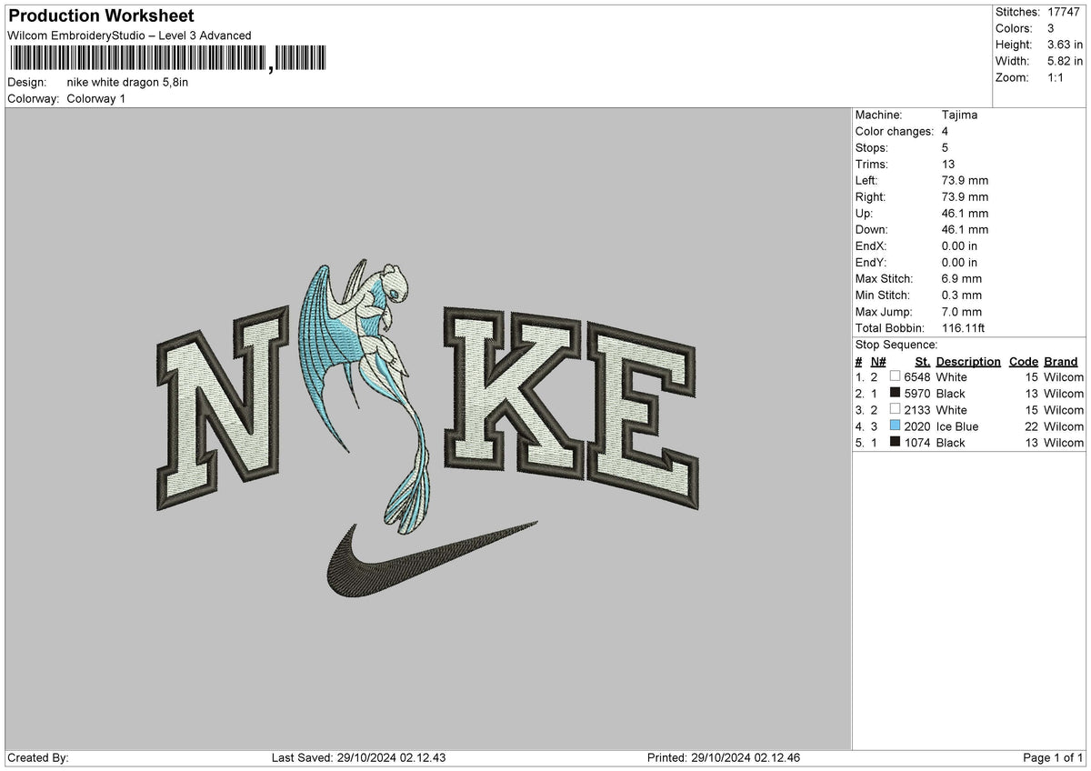This screenshot has height=771, width=1091.
Task: Click the 'Colors:' label in the header
Action: tap(1015, 28)
